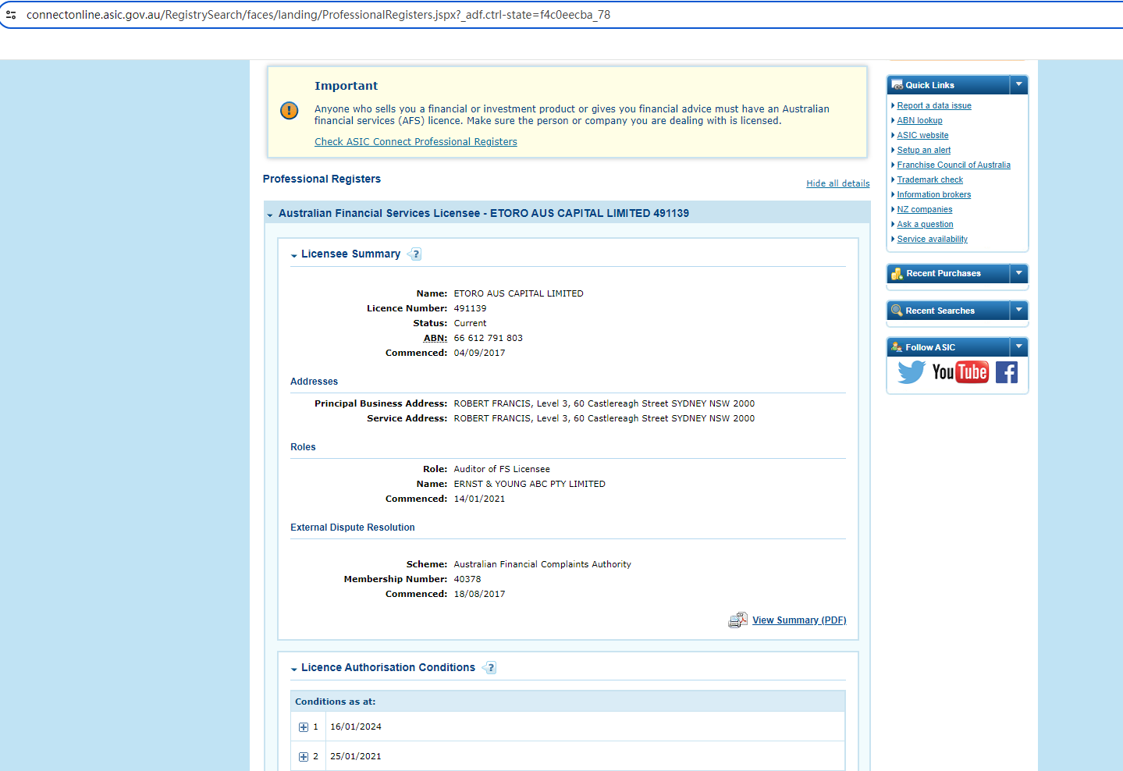Click the Roles section heading
1123x771 pixels.
(x=303, y=447)
